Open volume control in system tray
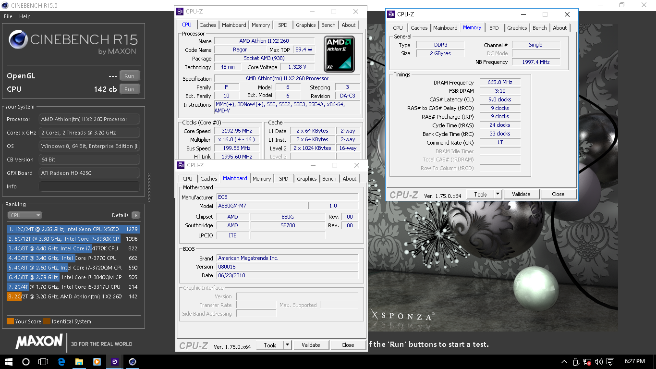The height and width of the screenshot is (369, 656). click(x=598, y=362)
